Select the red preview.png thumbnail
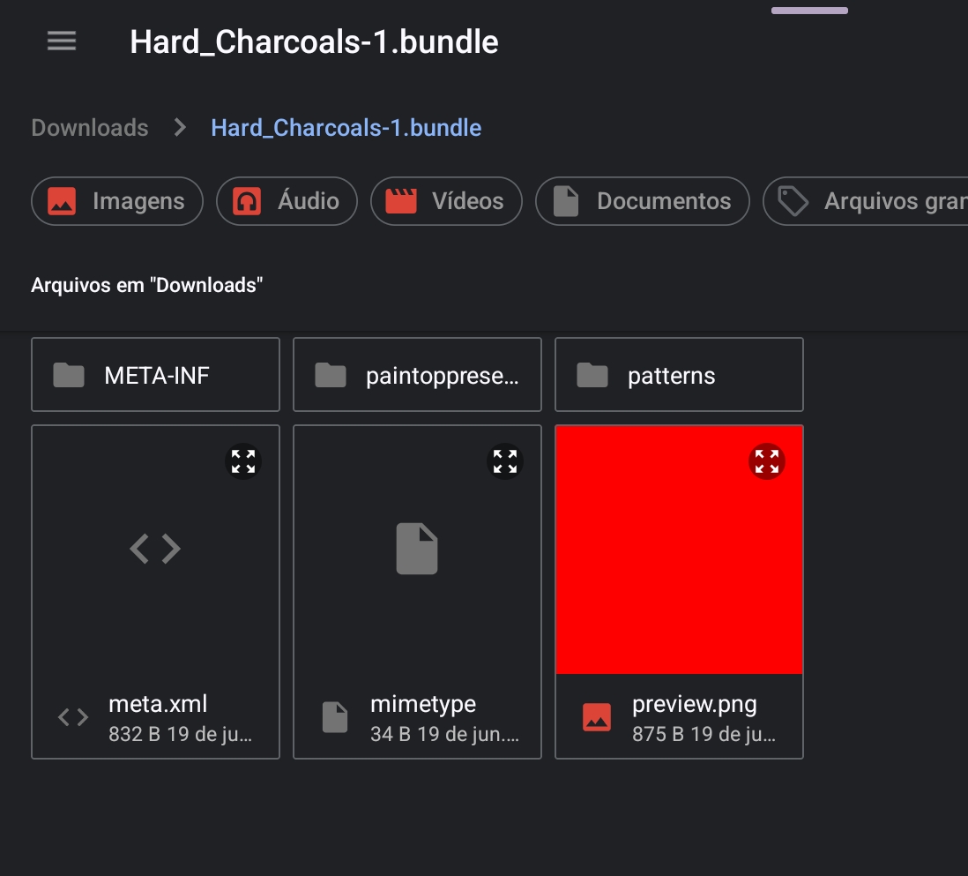Viewport: 968px width, 876px height. (679, 550)
